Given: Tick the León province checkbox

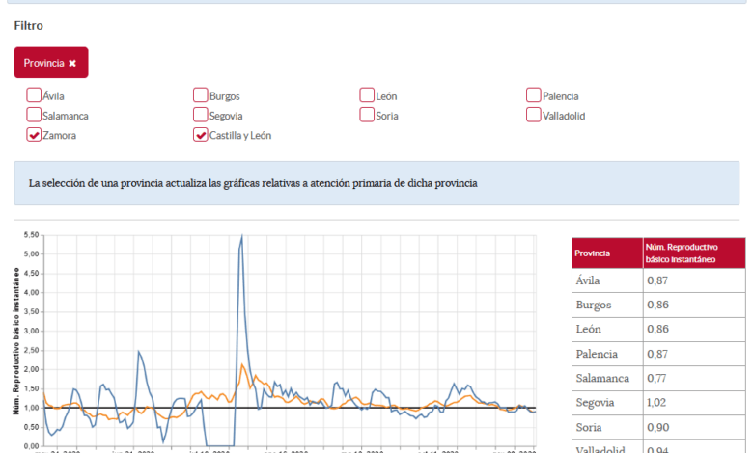Looking at the screenshot, I should 367,95.
